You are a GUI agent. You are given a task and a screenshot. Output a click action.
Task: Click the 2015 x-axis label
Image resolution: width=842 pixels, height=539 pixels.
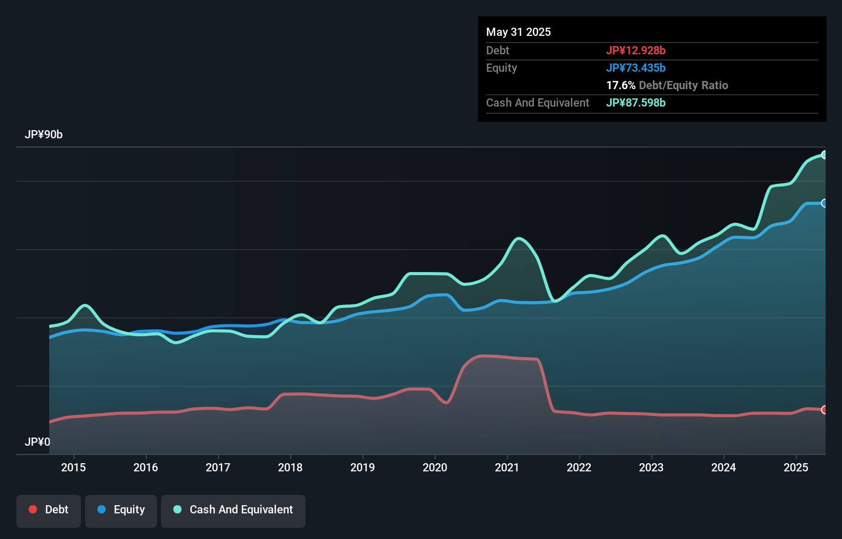point(73,467)
